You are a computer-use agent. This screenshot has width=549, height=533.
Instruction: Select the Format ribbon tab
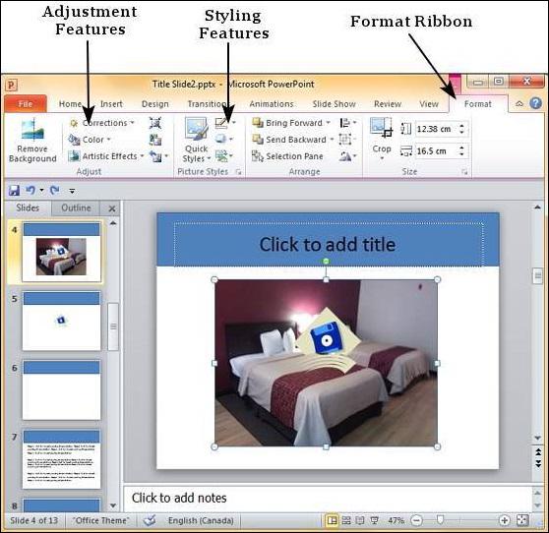[x=477, y=104]
